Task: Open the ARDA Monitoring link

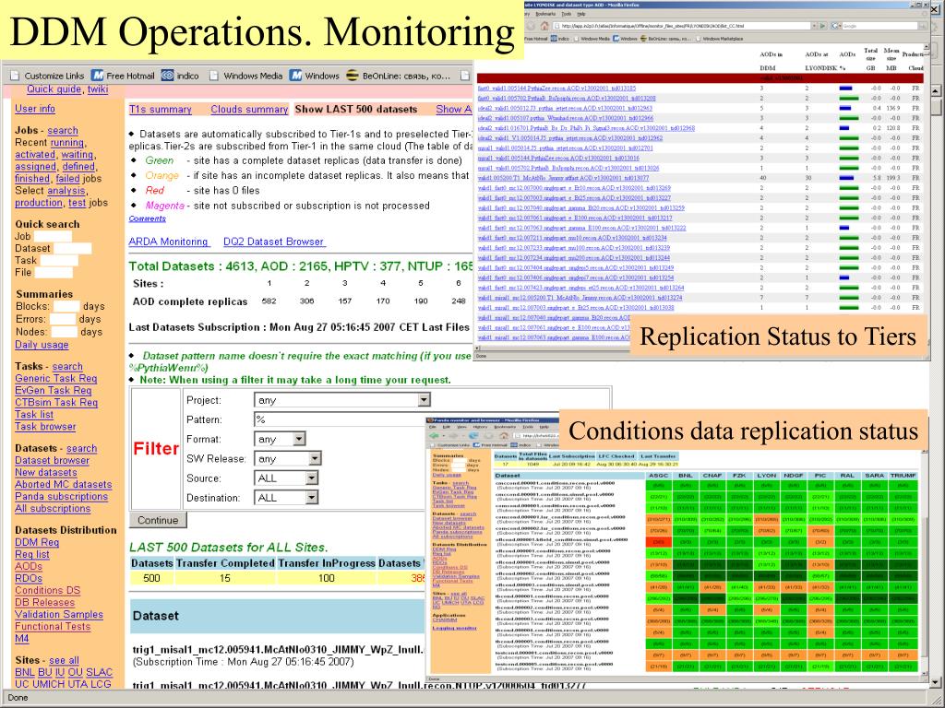Action: point(168,242)
